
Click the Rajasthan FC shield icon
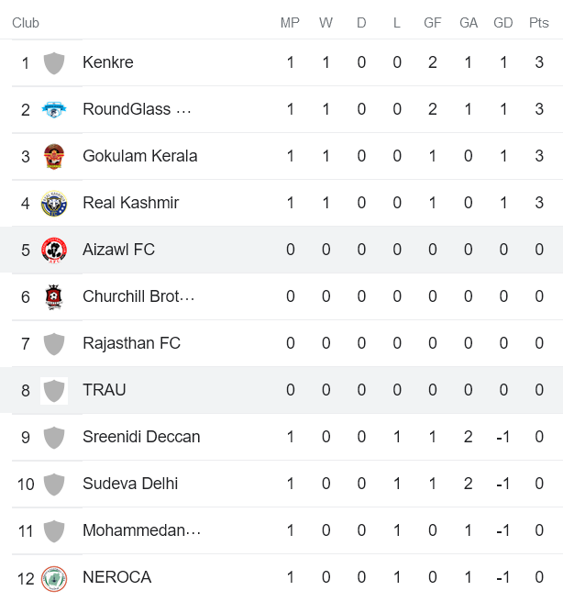click(54, 344)
